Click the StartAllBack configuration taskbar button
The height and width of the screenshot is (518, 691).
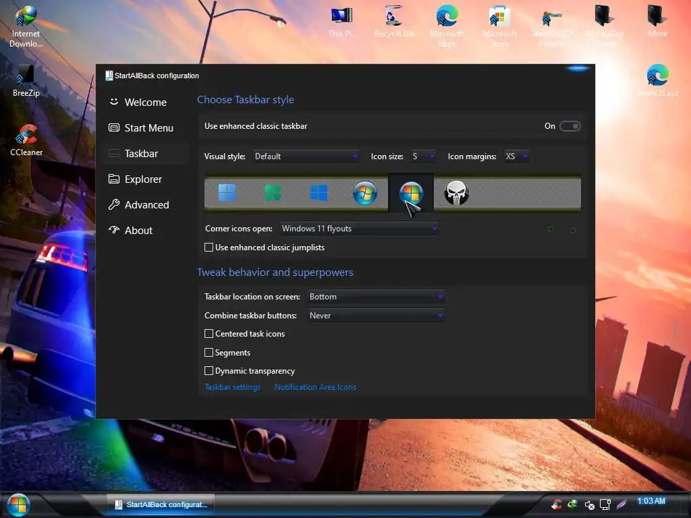tap(161, 505)
